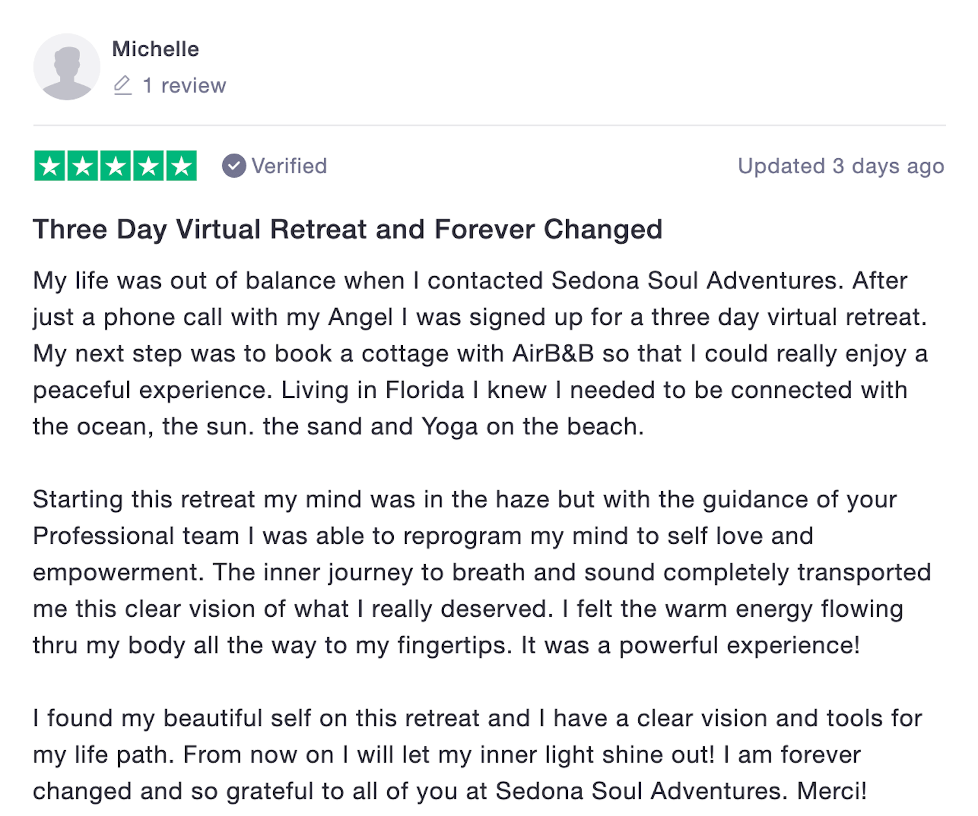Open the review title Three Day Virtual Retreat
Screen dimensions: 978x816
click(x=348, y=229)
